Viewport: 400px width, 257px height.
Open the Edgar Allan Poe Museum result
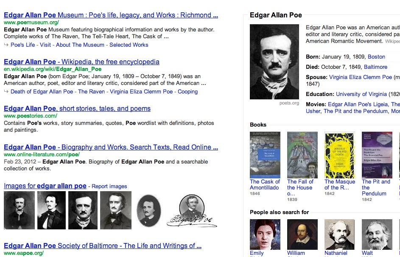111,15
